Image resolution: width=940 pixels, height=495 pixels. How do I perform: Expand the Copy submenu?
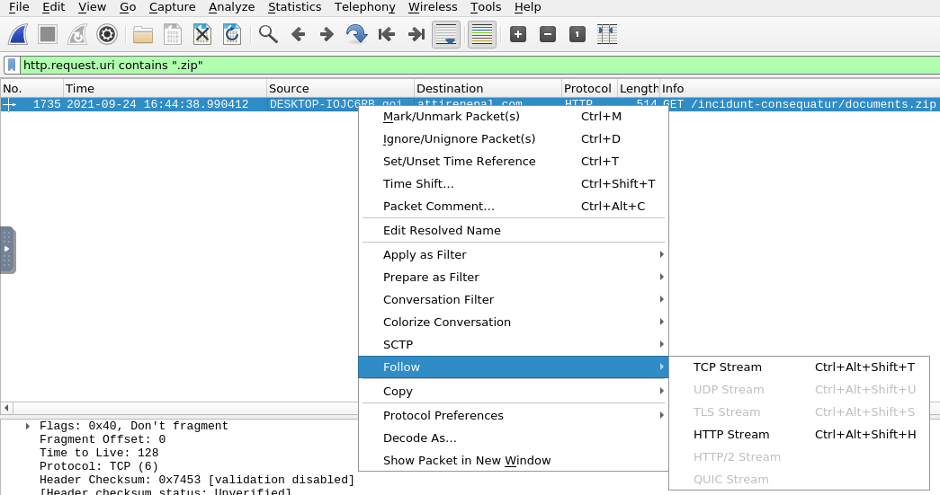pyautogui.click(x=513, y=391)
